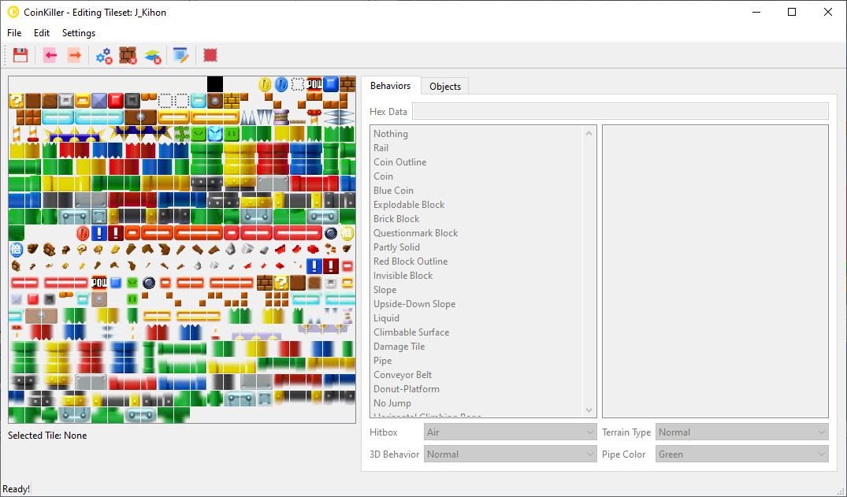Open the Pipe Color dropdown showing Green
The height and width of the screenshot is (497, 847).
click(741, 454)
